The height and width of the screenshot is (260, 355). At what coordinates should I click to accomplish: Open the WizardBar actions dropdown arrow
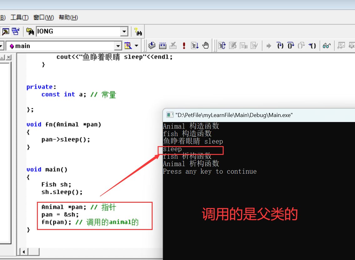(x=136, y=46)
